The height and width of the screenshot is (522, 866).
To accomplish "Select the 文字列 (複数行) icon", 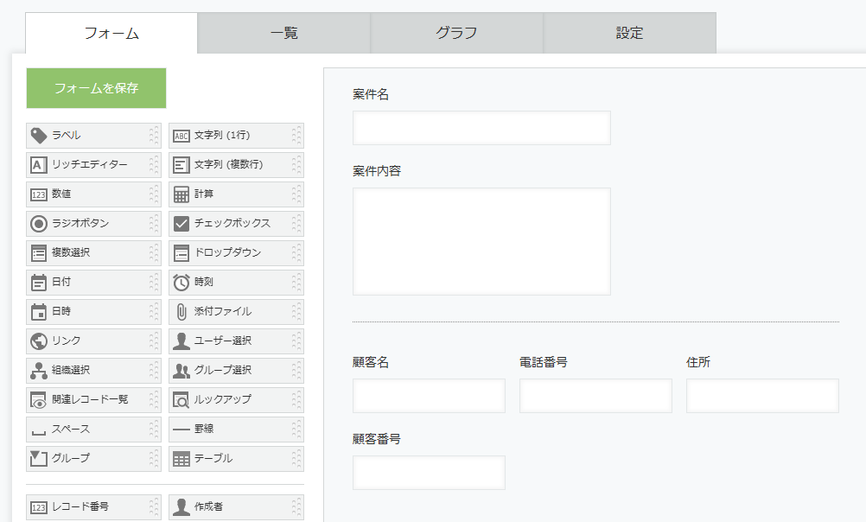I will (181, 164).
